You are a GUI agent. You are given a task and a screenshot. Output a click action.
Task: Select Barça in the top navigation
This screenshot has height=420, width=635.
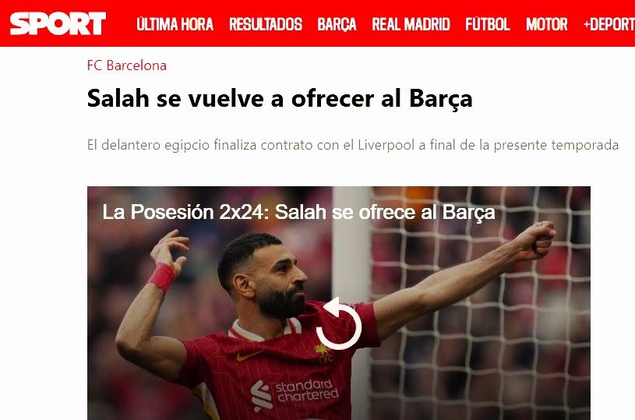tap(337, 24)
